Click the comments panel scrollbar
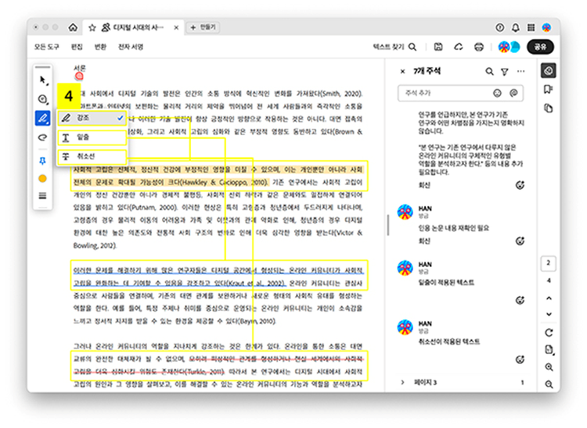The width and height of the screenshot is (587, 428). pos(388,225)
